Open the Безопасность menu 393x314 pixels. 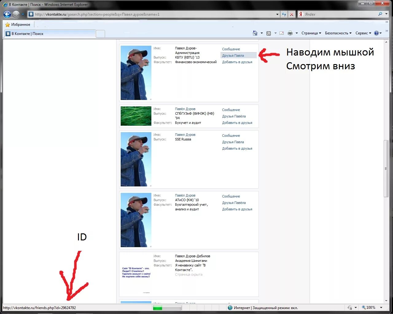338,33
